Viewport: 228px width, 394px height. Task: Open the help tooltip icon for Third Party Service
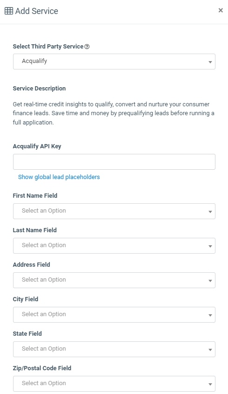coord(87,47)
